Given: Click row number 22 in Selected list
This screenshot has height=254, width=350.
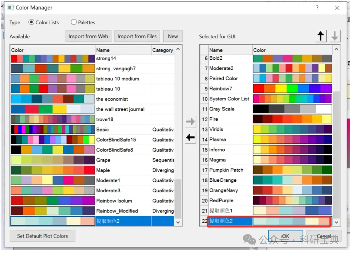Looking at the screenshot, I should [204, 221].
